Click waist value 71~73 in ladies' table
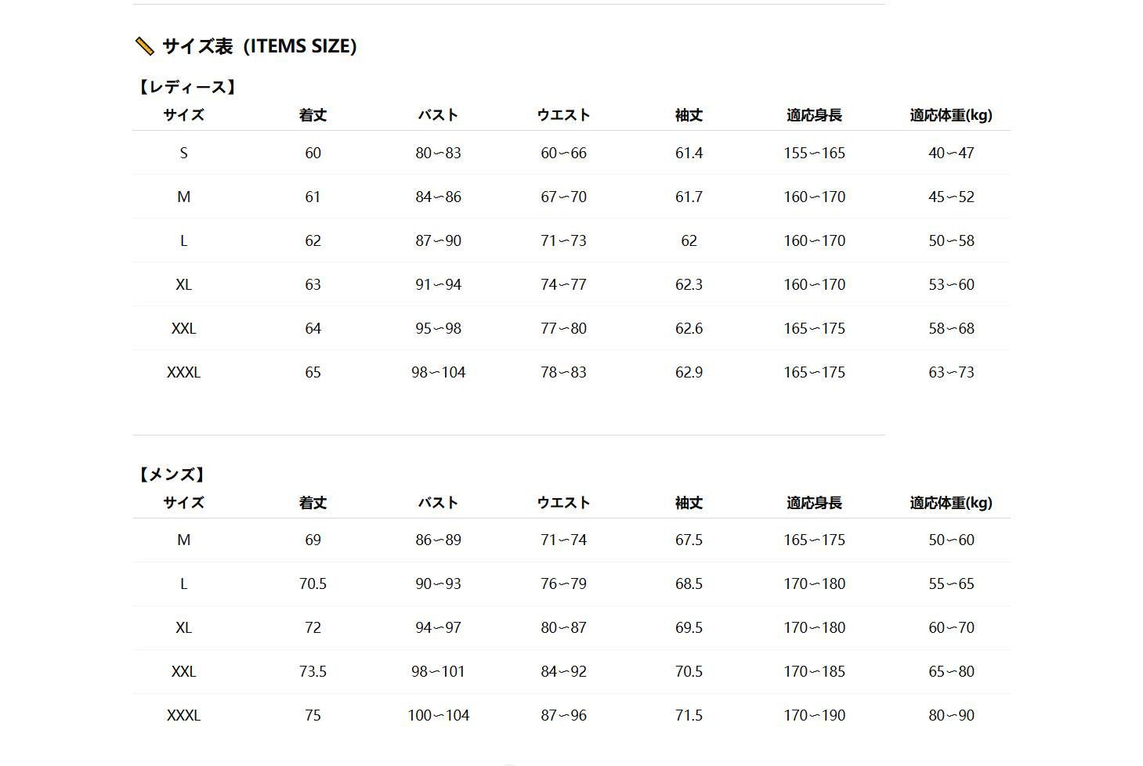1143x766 pixels. 563,241
